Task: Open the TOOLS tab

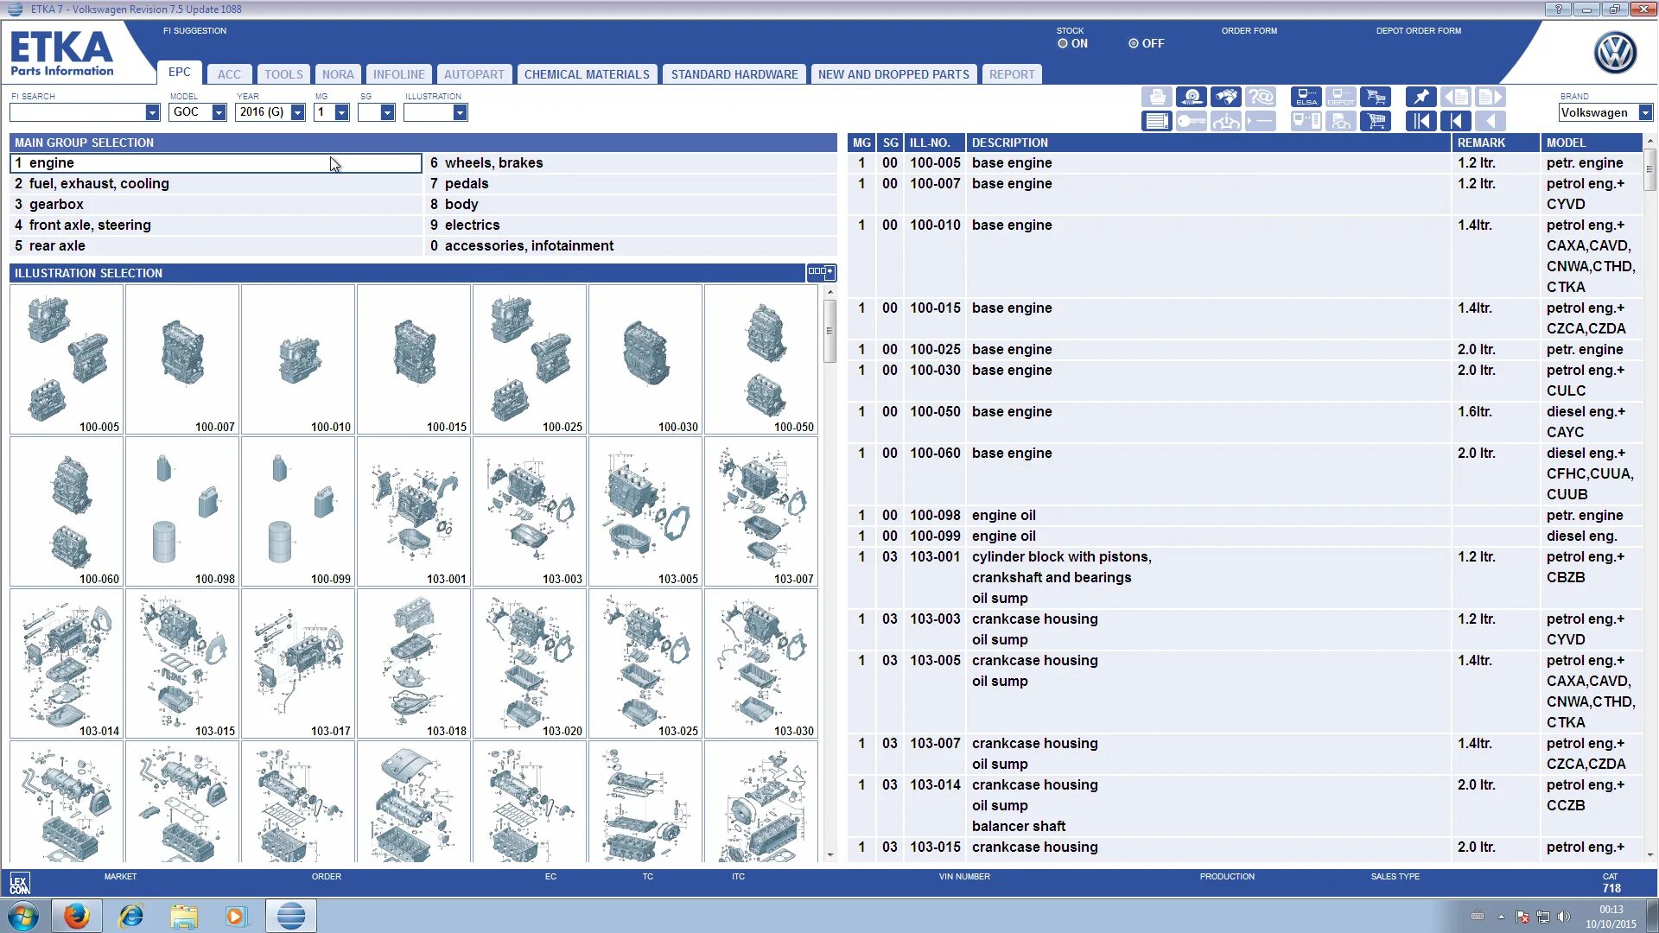Action: tap(283, 74)
